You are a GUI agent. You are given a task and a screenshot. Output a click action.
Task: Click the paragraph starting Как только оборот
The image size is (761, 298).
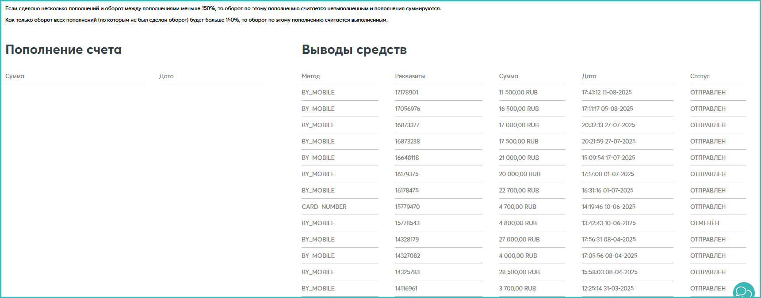196,20
